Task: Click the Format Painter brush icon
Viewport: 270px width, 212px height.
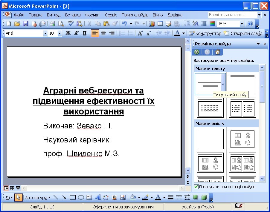Action: (115, 24)
